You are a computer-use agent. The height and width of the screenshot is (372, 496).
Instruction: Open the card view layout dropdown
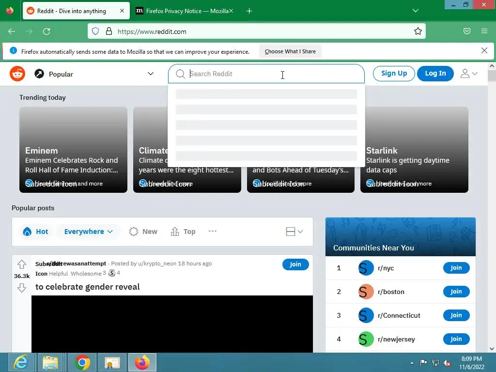click(294, 232)
